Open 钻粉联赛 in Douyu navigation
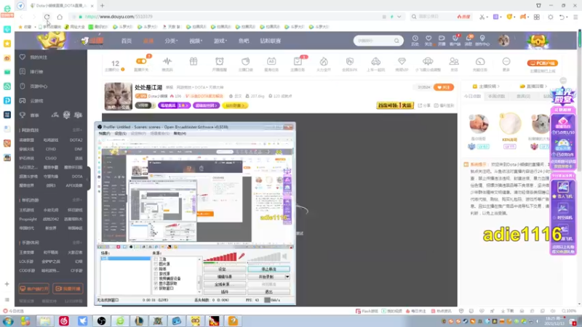Viewport: 582px width, 327px height. tap(270, 41)
